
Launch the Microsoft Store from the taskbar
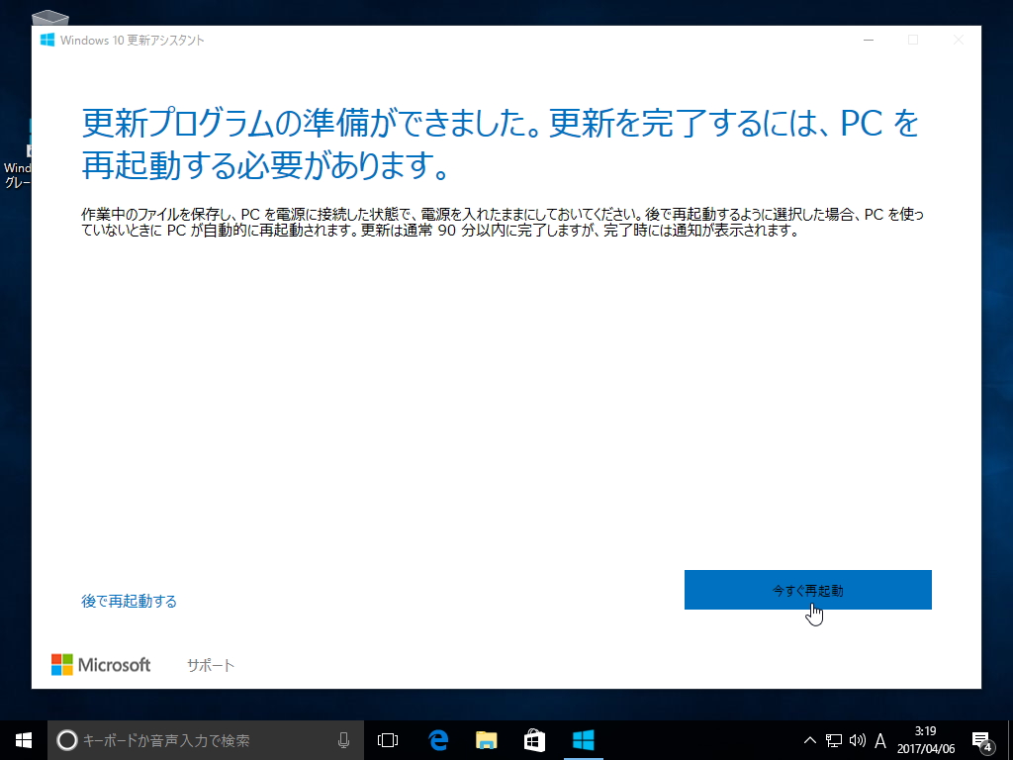tap(533, 739)
